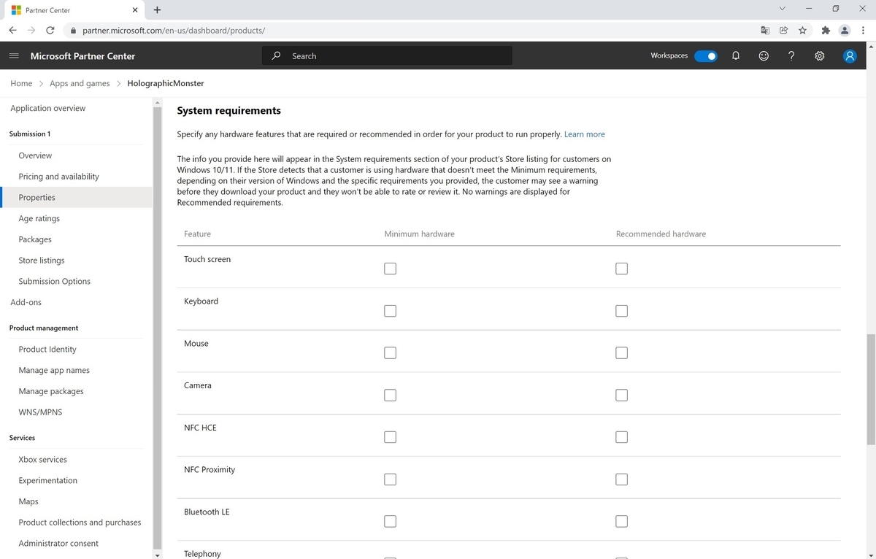Image resolution: width=876 pixels, height=559 pixels.
Task: Check Camera minimum hardware
Action: [390, 395]
